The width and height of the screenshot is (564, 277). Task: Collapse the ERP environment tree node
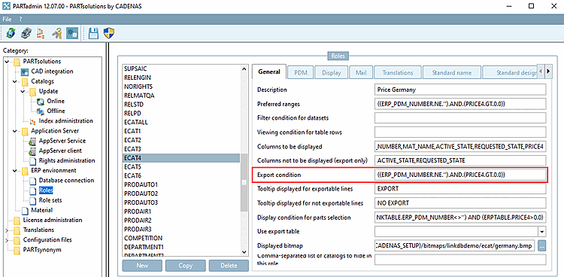point(15,170)
